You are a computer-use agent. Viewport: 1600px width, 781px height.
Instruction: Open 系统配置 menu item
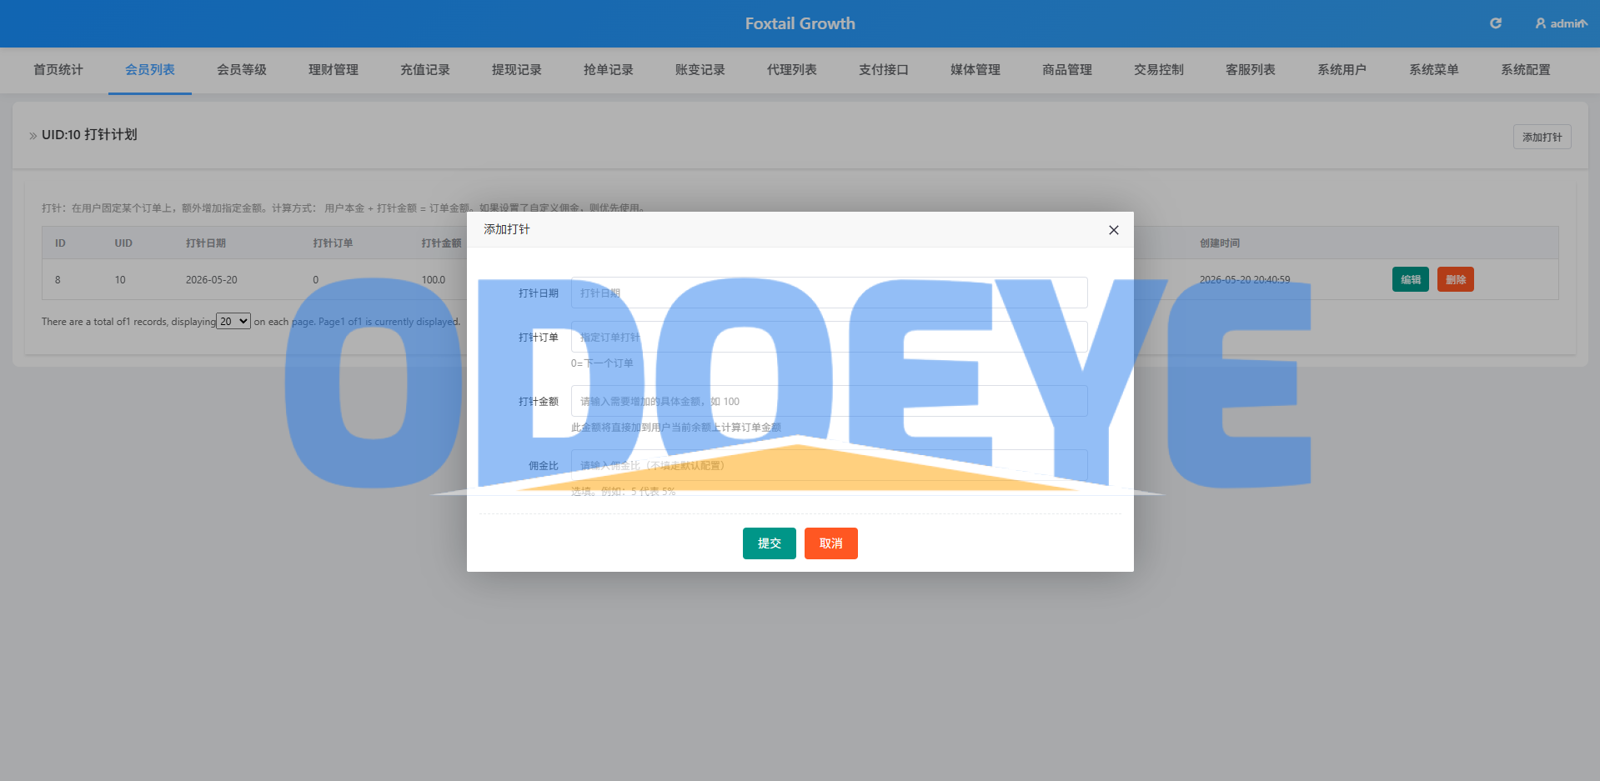point(1526,70)
